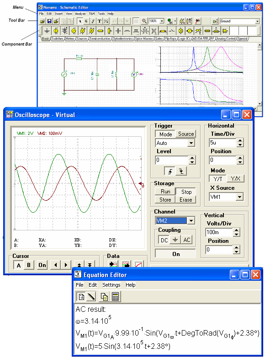The image size is (265, 358).
Task: Click the Erase storage button
Action: point(185,200)
